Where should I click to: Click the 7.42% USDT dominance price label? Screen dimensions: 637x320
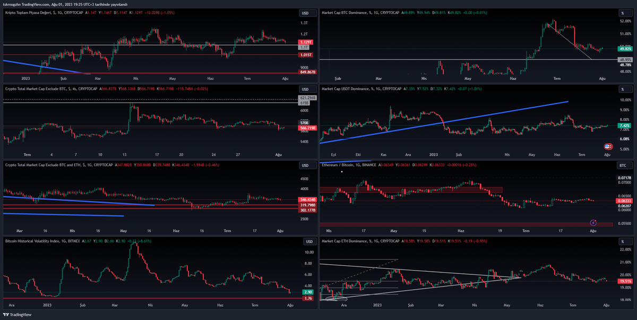click(x=624, y=126)
